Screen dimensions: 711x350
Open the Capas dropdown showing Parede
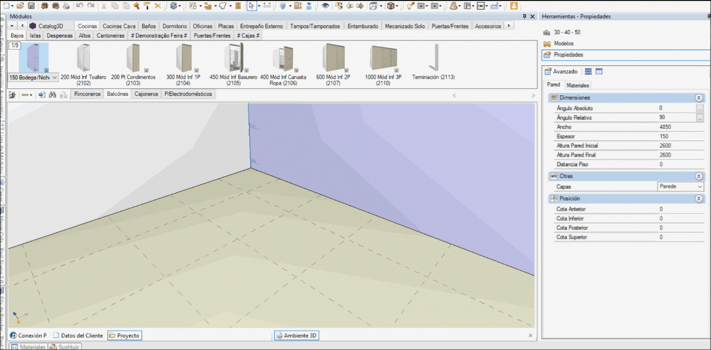[699, 187]
